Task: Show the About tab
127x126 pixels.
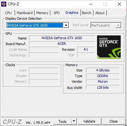Action: [100, 13]
